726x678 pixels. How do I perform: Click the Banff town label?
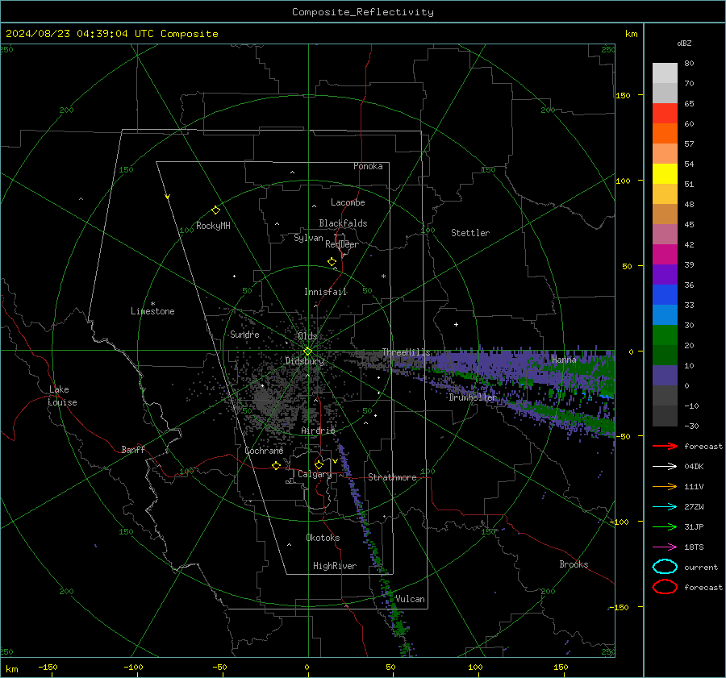(133, 450)
